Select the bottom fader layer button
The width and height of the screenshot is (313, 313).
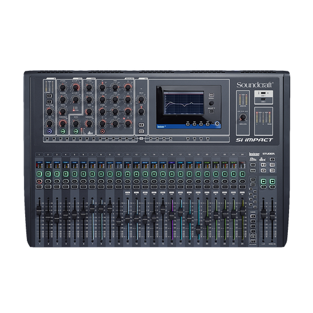253,242
